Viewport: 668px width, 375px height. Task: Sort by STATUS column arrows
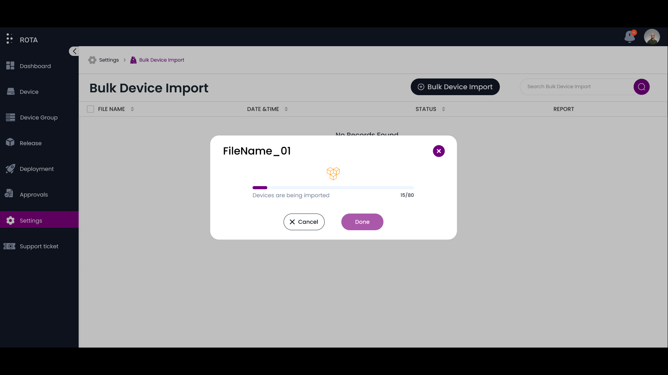(x=443, y=109)
